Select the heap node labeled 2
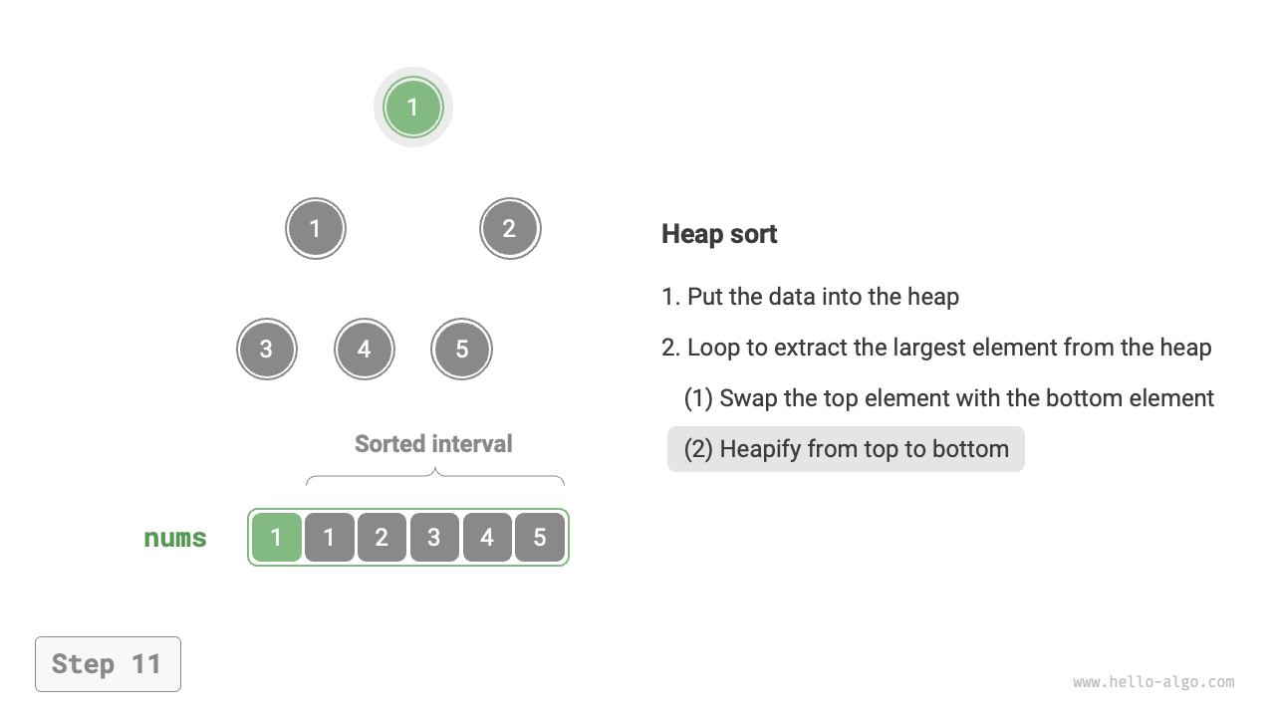The width and height of the screenshot is (1275, 717). 509,229
